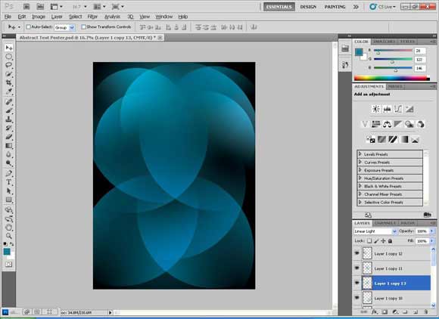
Task: Click the foreground color swatch in toolbox
Action: click(x=7, y=251)
